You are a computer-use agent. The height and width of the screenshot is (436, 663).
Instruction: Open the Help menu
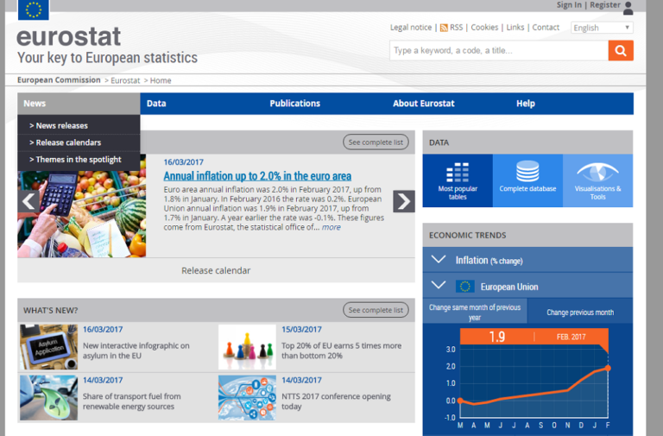pos(526,104)
